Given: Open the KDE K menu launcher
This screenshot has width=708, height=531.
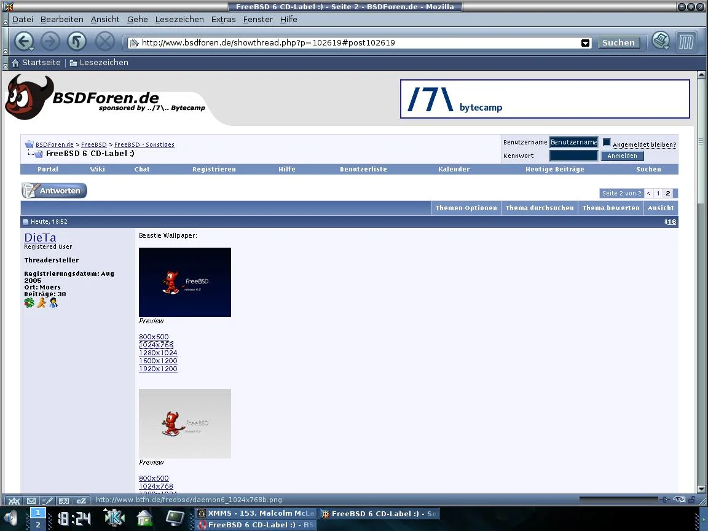Looking at the screenshot, I should click(x=114, y=518).
